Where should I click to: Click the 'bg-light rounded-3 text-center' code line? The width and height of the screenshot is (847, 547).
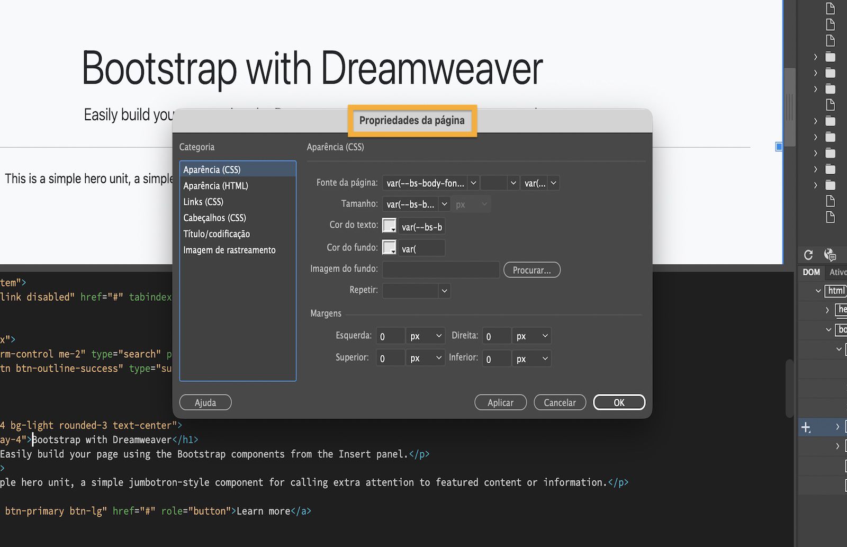(x=91, y=425)
